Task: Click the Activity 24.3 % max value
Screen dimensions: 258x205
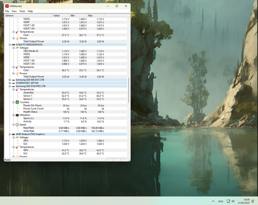Action: pyautogui.click(x=100, y=121)
